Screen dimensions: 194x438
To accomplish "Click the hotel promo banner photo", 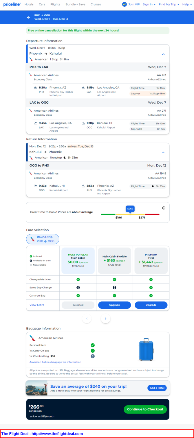I will (36, 388).
